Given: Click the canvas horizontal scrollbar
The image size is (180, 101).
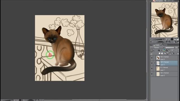Looking at the screenshot, I should coord(99,100).
